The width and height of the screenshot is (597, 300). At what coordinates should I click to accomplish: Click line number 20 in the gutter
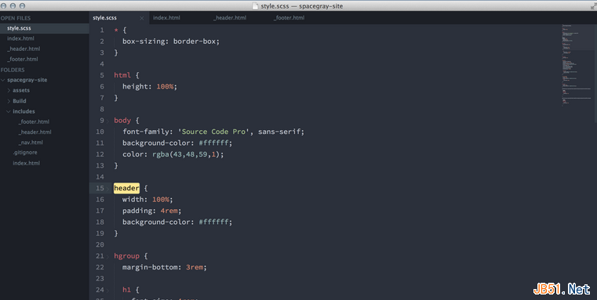click(100, 244)
